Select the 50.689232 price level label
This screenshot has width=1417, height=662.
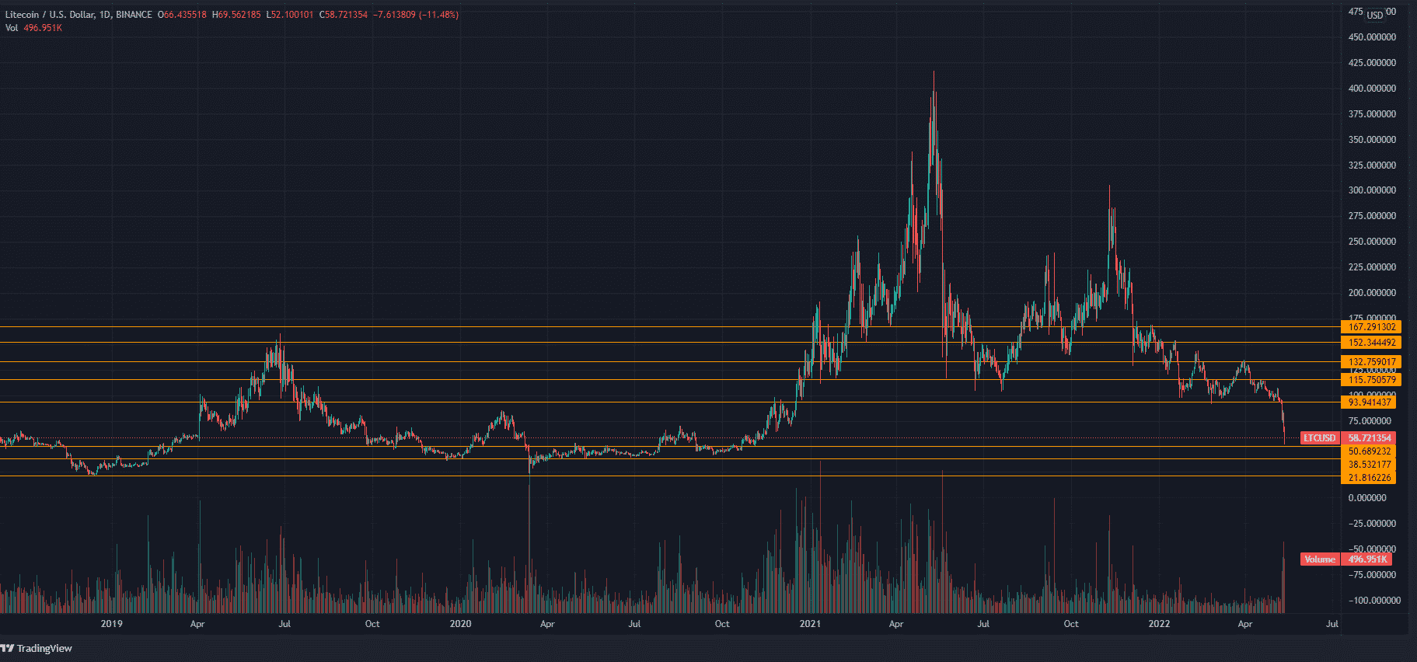(1369, 451)
